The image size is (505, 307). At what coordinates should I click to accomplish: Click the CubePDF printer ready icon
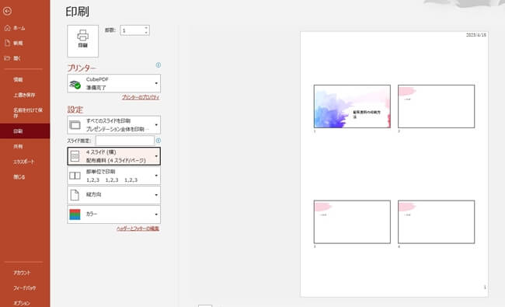(75, 85)
